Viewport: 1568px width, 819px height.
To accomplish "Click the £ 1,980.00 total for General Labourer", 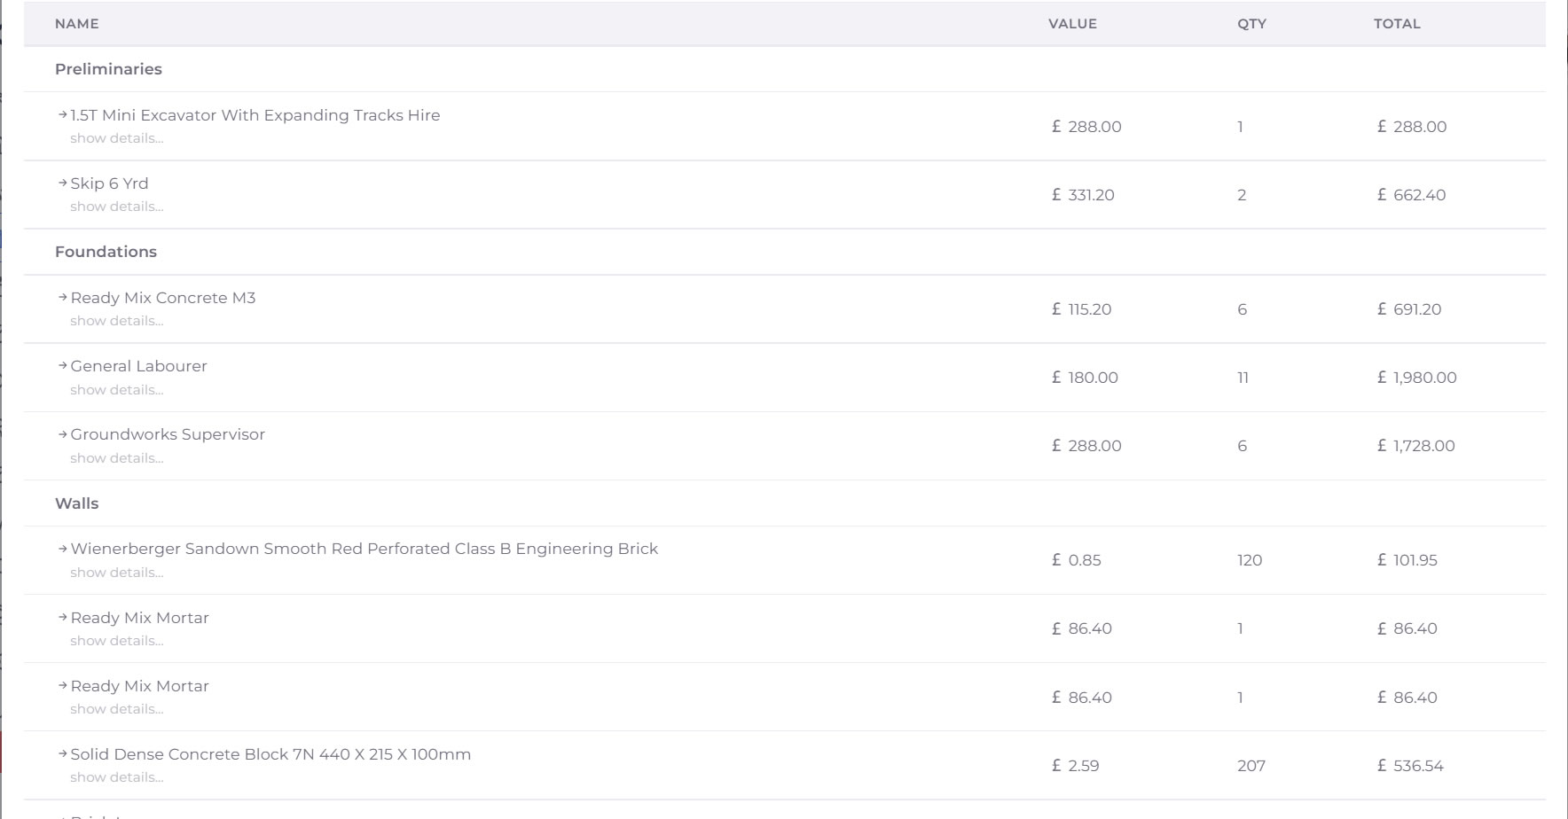I will (x=1416, y=378).
